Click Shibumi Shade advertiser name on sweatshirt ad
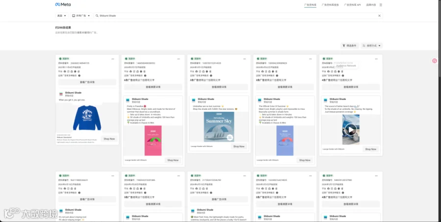The height and width of the screenshot is (222, 441). point(73,93)
